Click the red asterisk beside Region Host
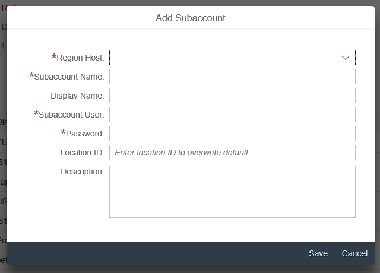The image size is (380, 273). pyautogui.click(x=54, y=57)
